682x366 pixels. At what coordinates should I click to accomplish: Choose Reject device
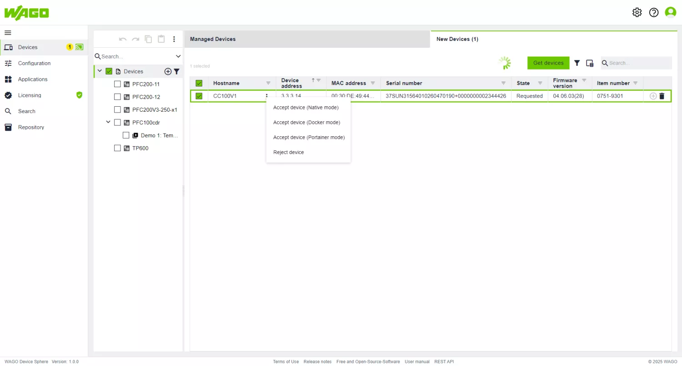tap(308, 152)
